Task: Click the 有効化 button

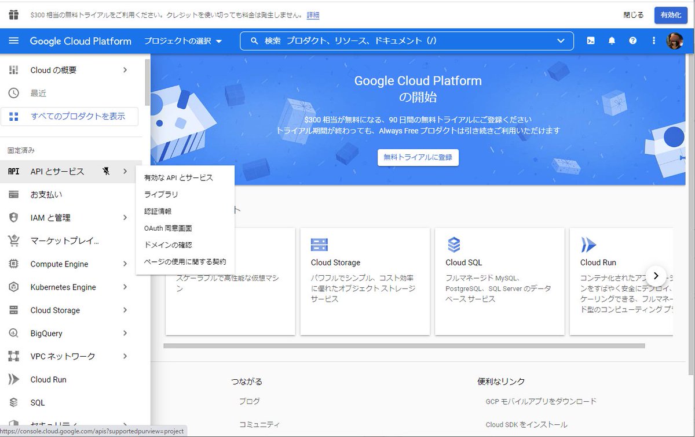Action: pos(671,15)
